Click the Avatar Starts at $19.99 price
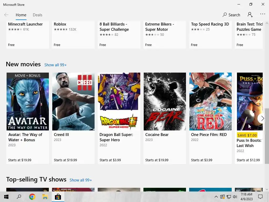This screenshot has height=202, width=269. pyautogui.click(x=20, y=160)
